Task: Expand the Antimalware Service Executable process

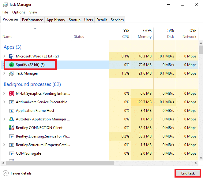Action: [x=4, y=102]
